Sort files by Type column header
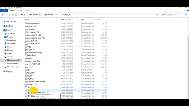Viewport: 189px width, 106px height. click(x=82, y=19)
